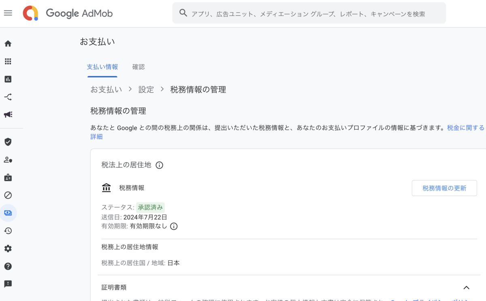
Task: Switch to the 確認 tab
Action: pos(139,67)
